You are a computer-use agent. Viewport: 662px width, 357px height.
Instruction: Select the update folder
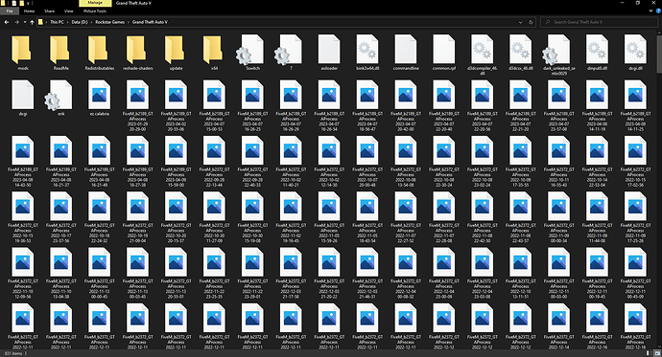coord(176,53)
